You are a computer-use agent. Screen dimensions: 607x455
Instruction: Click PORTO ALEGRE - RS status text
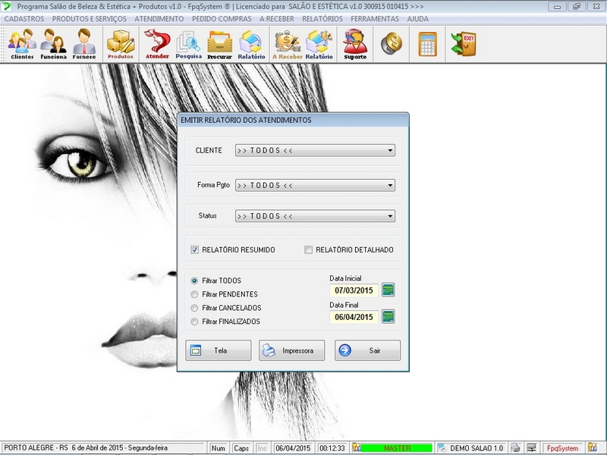click(36, 448)
